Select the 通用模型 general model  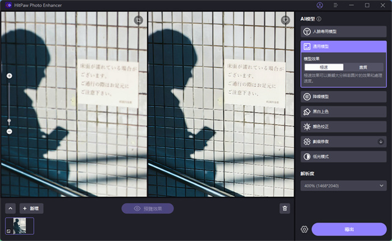[x=343, y=46]
